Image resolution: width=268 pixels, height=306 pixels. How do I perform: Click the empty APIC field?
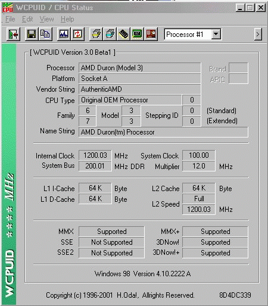pyautogui.click(x=238, y=79)
